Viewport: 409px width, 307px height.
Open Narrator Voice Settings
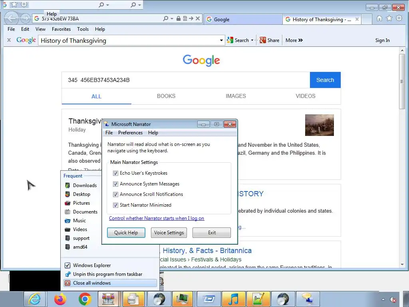(169, 233)
